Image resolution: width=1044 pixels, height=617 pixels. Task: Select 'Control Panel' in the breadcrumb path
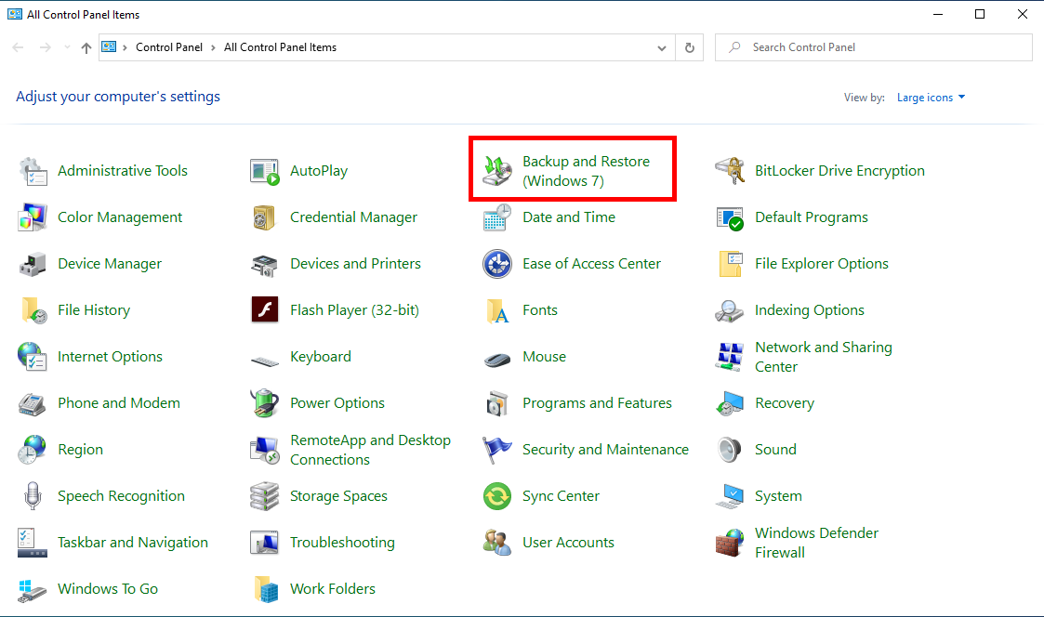coord(169,47)
